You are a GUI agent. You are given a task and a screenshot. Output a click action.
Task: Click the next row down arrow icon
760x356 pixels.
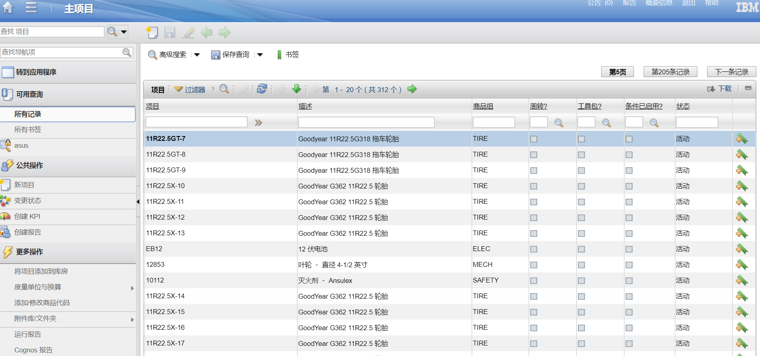tap(297, 89)
